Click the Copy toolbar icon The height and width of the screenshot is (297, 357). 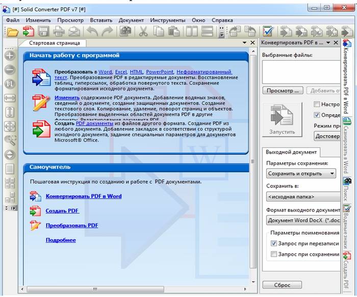click(159, 31)
